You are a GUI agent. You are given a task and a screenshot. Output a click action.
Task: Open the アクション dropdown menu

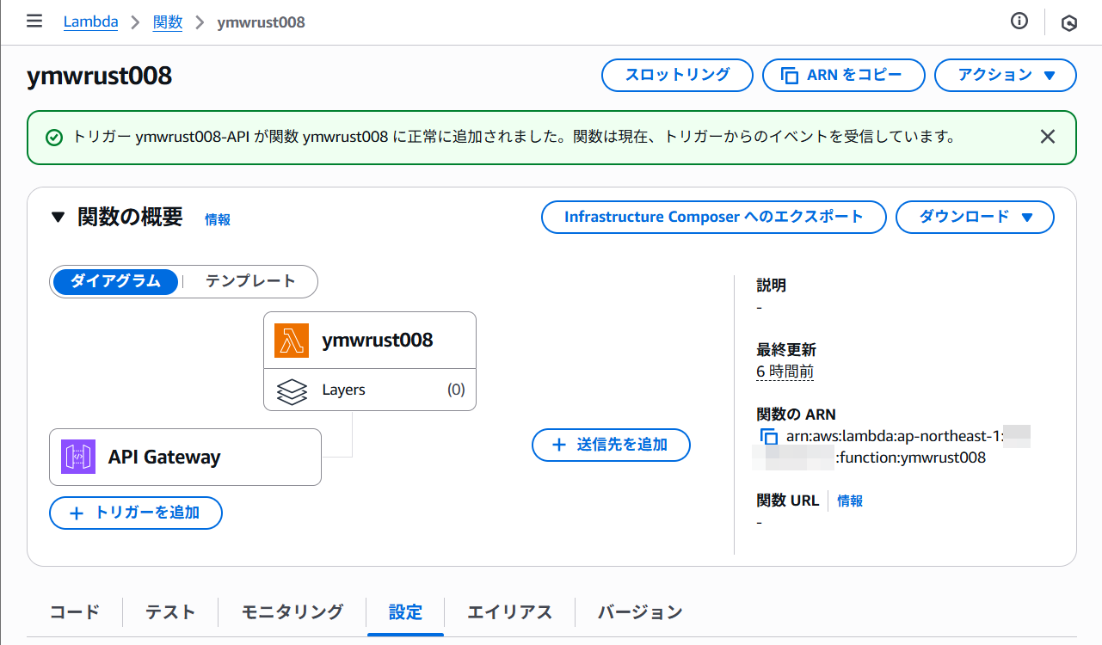[1005, 75]
